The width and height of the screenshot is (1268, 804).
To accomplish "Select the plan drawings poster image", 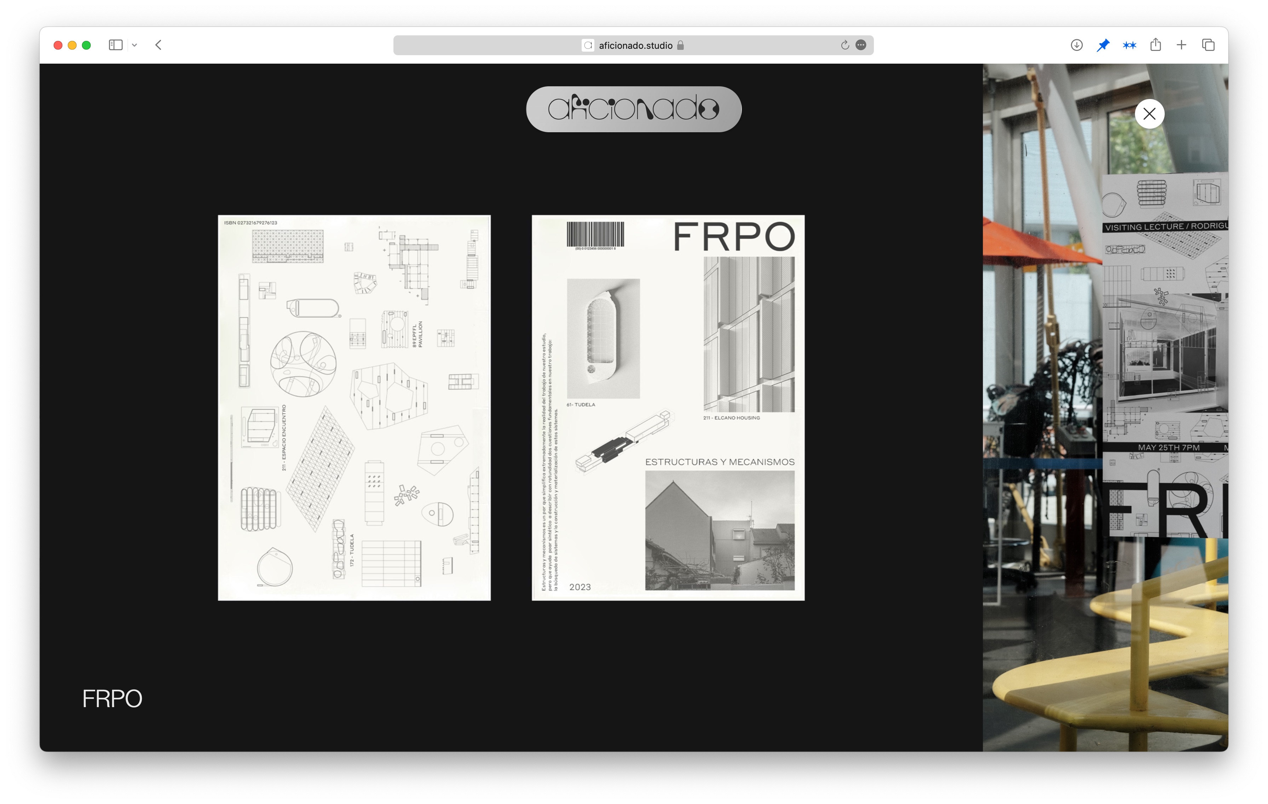I will (354, 407).
